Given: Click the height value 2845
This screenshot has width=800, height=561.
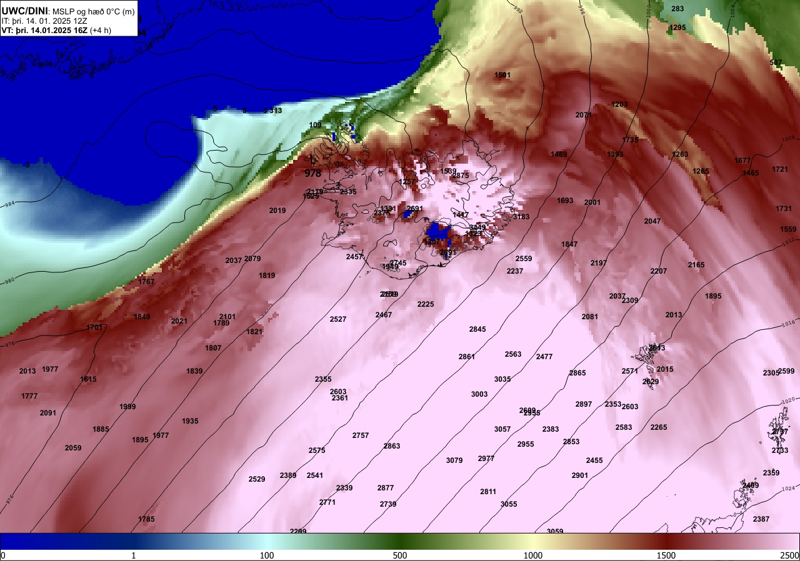Looking at the screenshot, I should (477, 329).
